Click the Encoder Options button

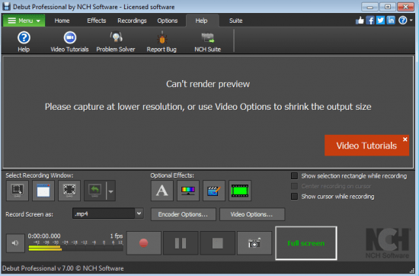point(183,214)
